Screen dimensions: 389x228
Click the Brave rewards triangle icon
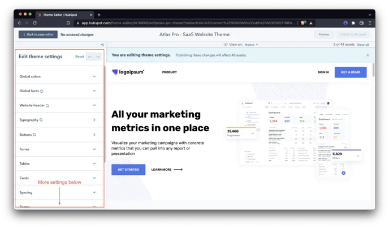[x=311, y=23]
